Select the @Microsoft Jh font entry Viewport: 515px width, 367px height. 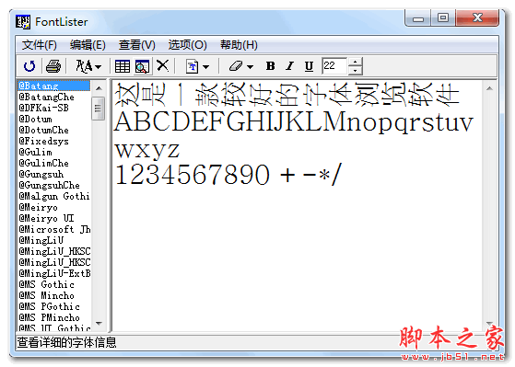coord(53,229)
